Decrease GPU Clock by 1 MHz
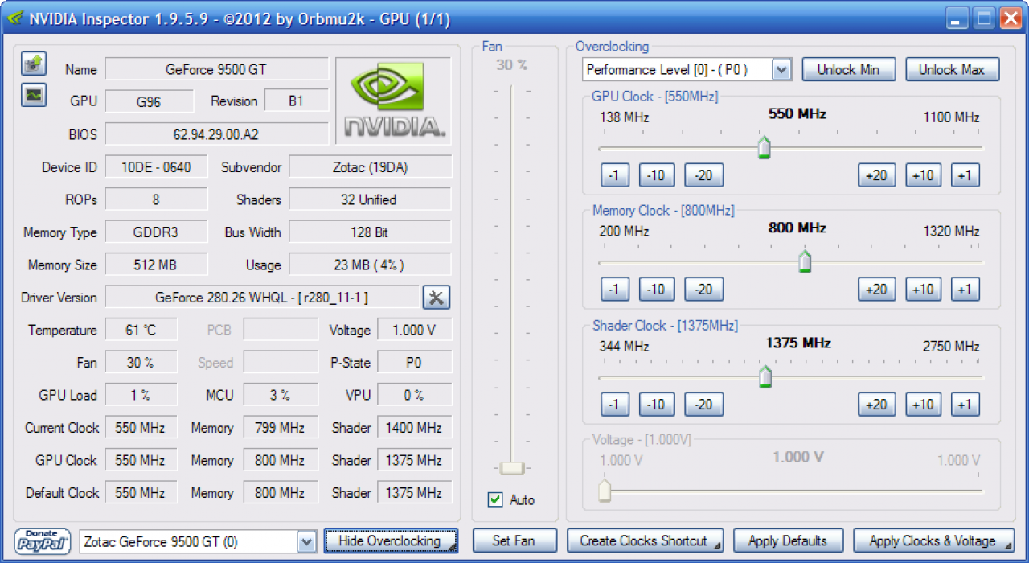Viewport: 1029px width, 563px height. pyautogui.click(x=614, y=175)
